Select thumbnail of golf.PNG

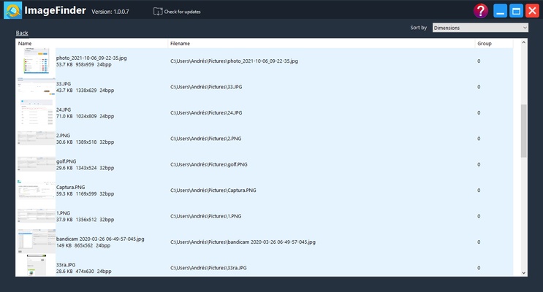coord(36,164)
